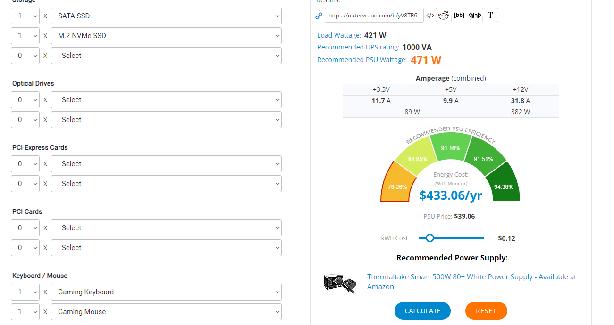Click the +3.3V table header cell
The width and height of the screenshot is (614, 325).
tap(381, 89)
